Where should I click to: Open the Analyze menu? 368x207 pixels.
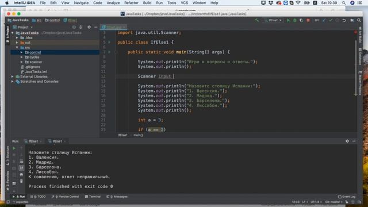tap(113, 3)
